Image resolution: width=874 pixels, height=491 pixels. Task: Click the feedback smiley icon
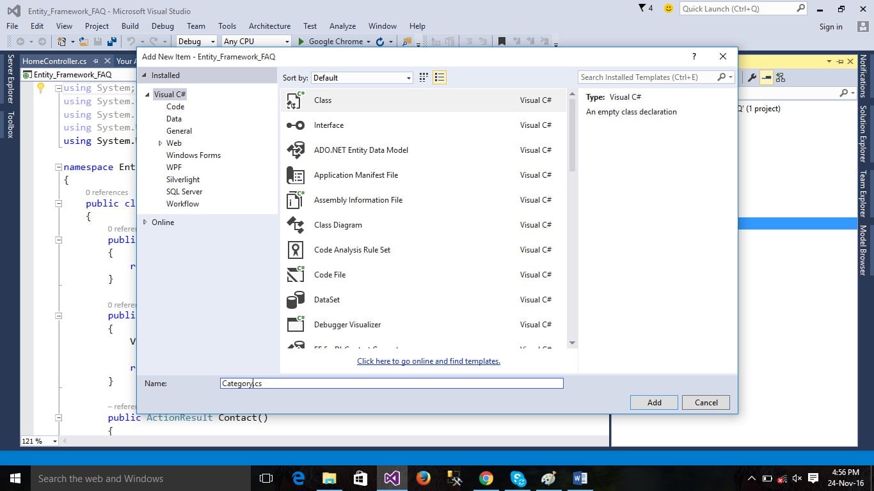point(669,8)
